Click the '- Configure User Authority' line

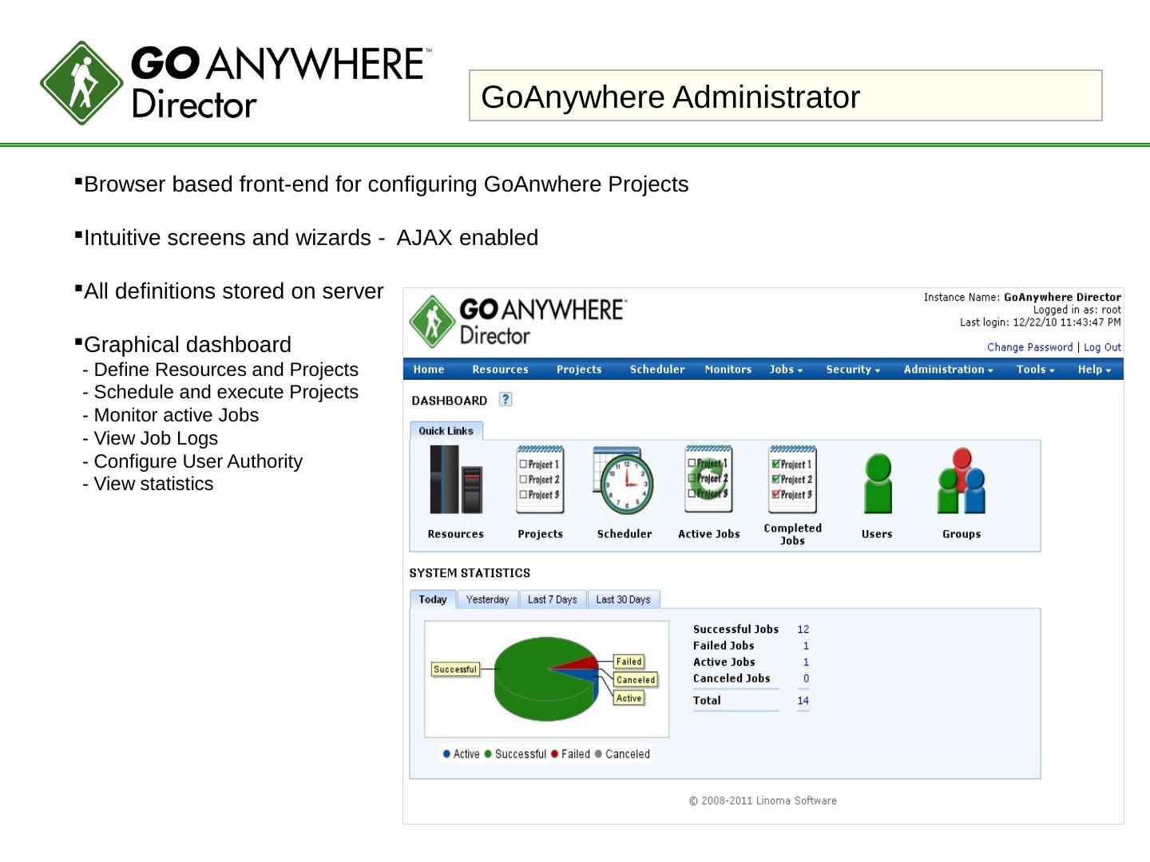[192, 461]
